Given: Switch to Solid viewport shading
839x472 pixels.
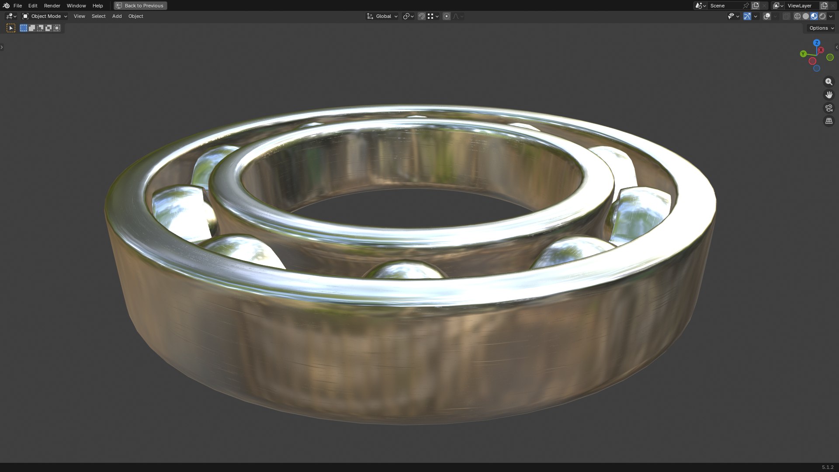Looking at the screenshot, I should pyautogui.click(x=806, y=16).
